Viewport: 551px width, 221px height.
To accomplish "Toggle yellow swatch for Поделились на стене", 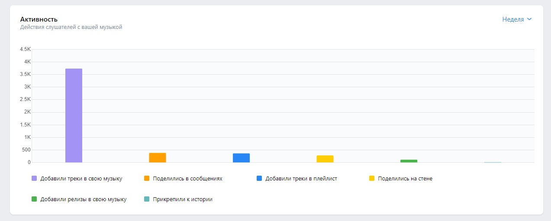I will (372, 178).
